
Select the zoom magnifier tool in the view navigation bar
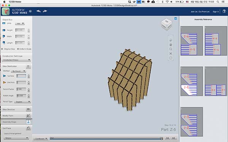[171, 49]
